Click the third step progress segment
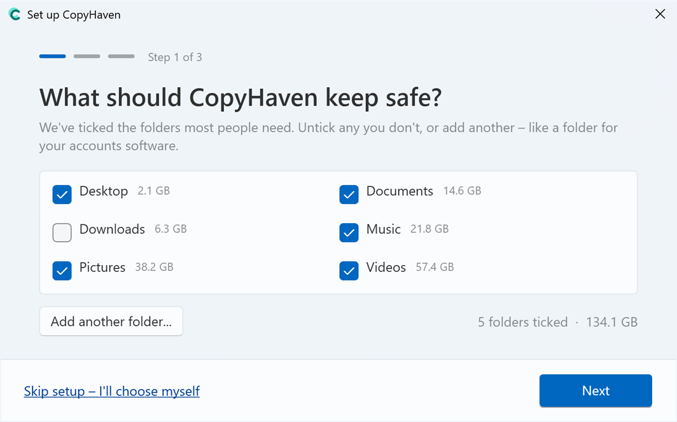 point(122,57)
